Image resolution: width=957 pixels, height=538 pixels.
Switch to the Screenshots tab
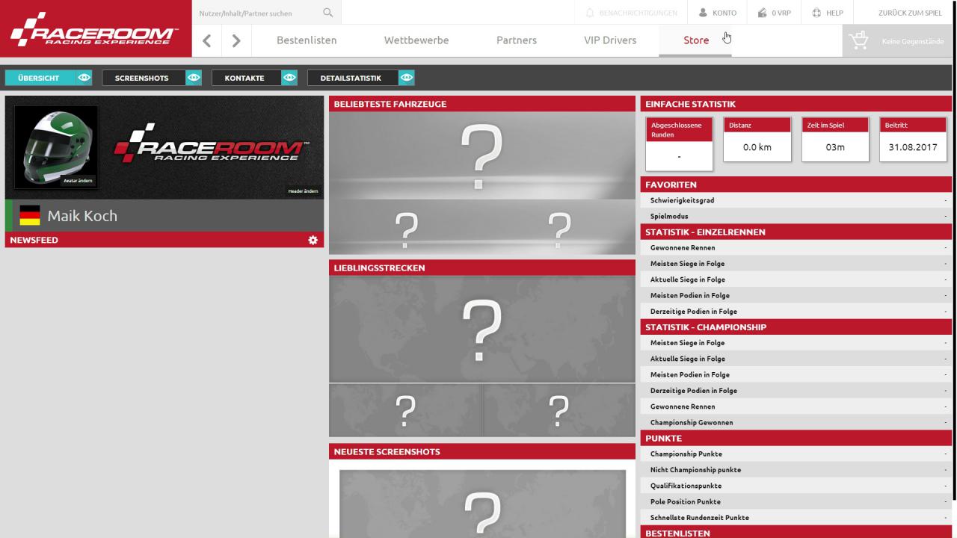pos(144,78)
